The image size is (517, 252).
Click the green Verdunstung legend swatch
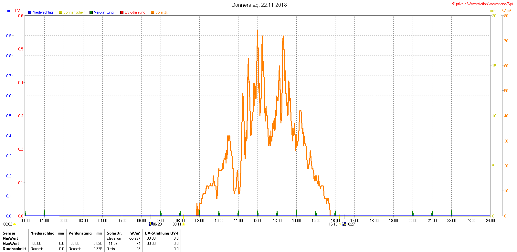[x=91, y=12]
